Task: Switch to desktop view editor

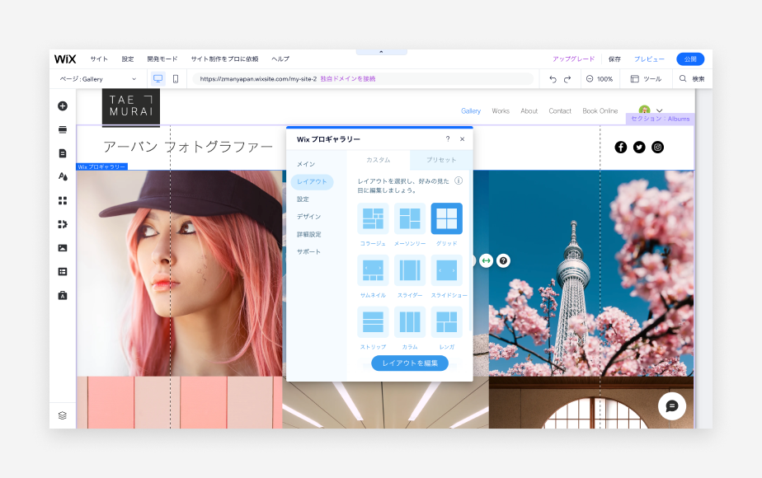Action: point(158,79)
